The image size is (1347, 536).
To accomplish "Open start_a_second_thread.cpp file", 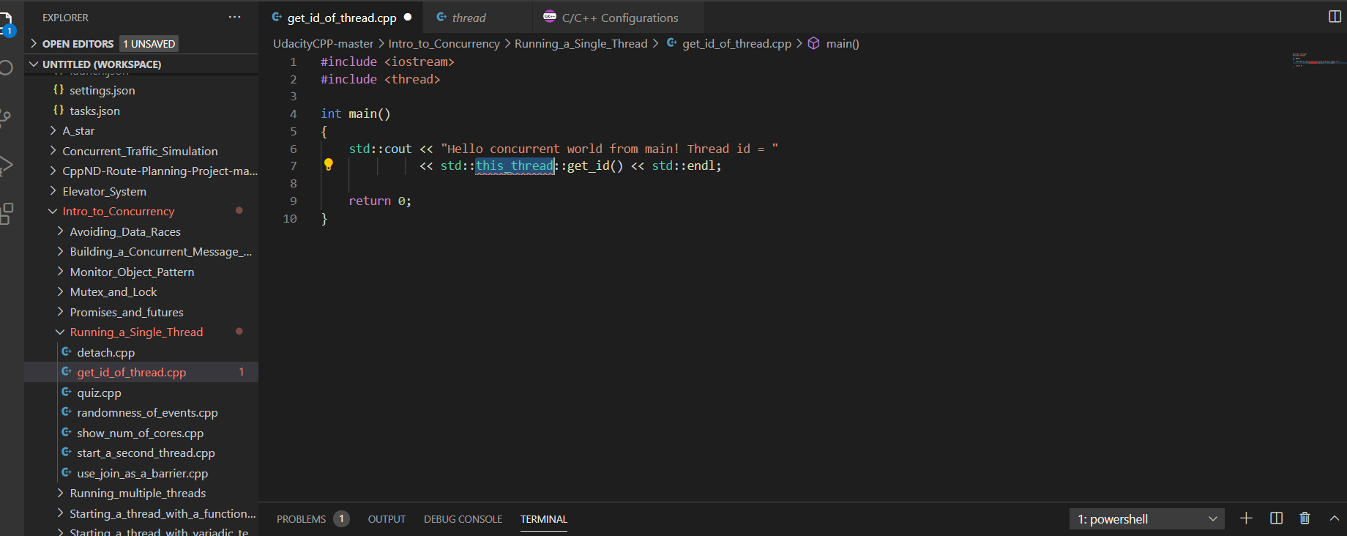I will (x=146, y=453).
